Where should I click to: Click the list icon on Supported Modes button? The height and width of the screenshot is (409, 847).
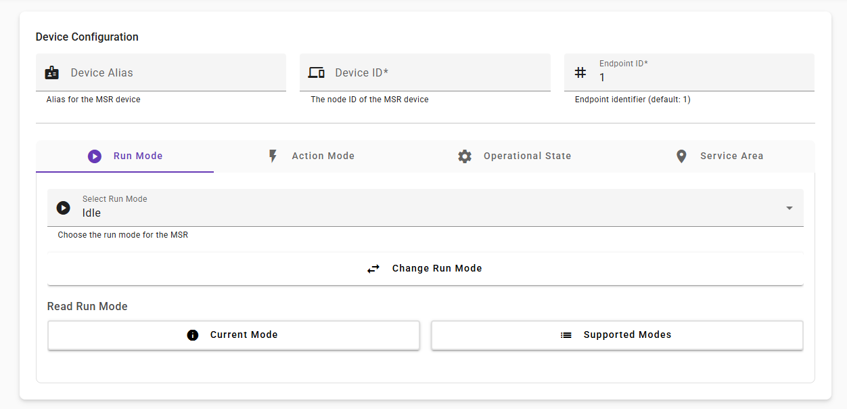click(x=566, y=335)
